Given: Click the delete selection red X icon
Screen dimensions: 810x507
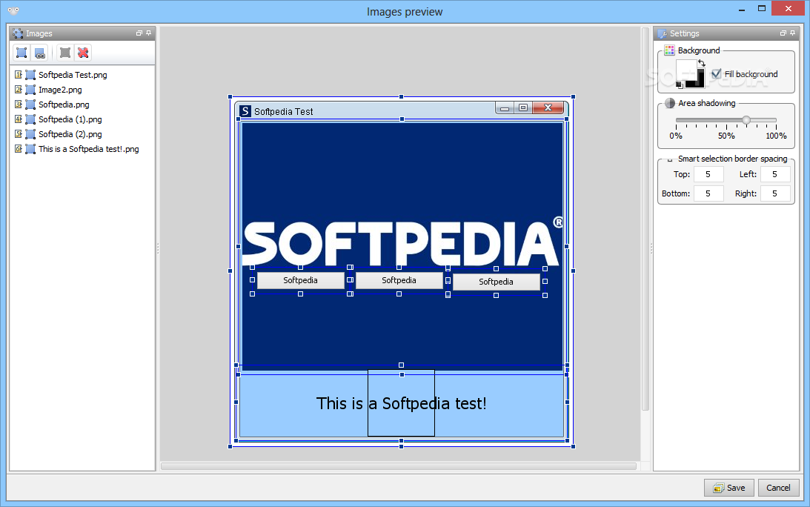Looking at the screenshot, I should click(x=83, y=53).
